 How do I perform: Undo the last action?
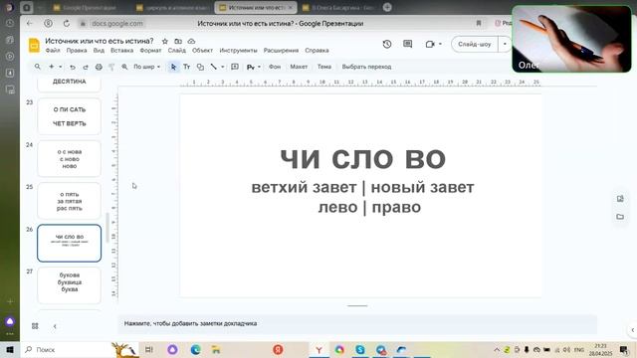tap(73, 67)
